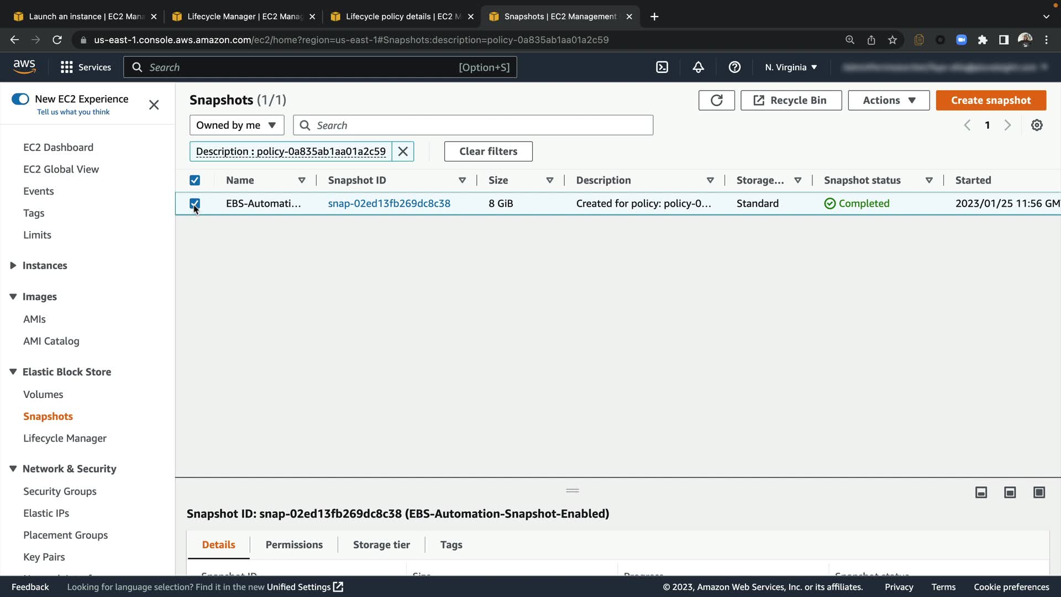
Task: Grab the split panel resize handle
Action: (572, 491)
